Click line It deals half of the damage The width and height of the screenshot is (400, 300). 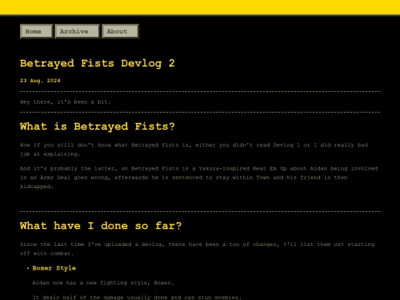point(137,297)
